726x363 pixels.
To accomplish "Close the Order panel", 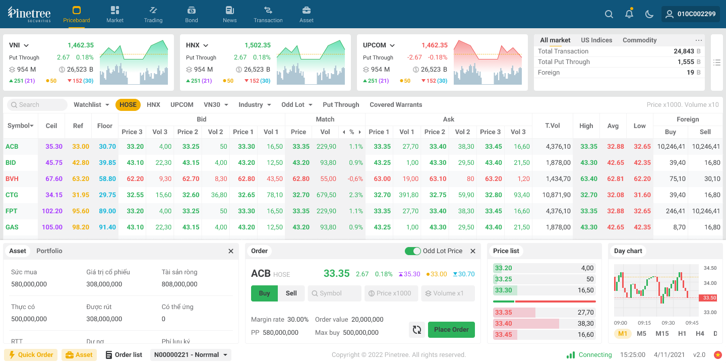I will 473,251.
